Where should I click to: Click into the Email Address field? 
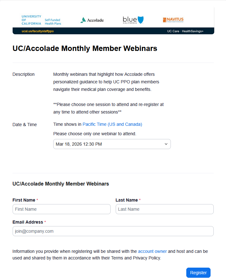pyautogui.click(x=113, y=231)
